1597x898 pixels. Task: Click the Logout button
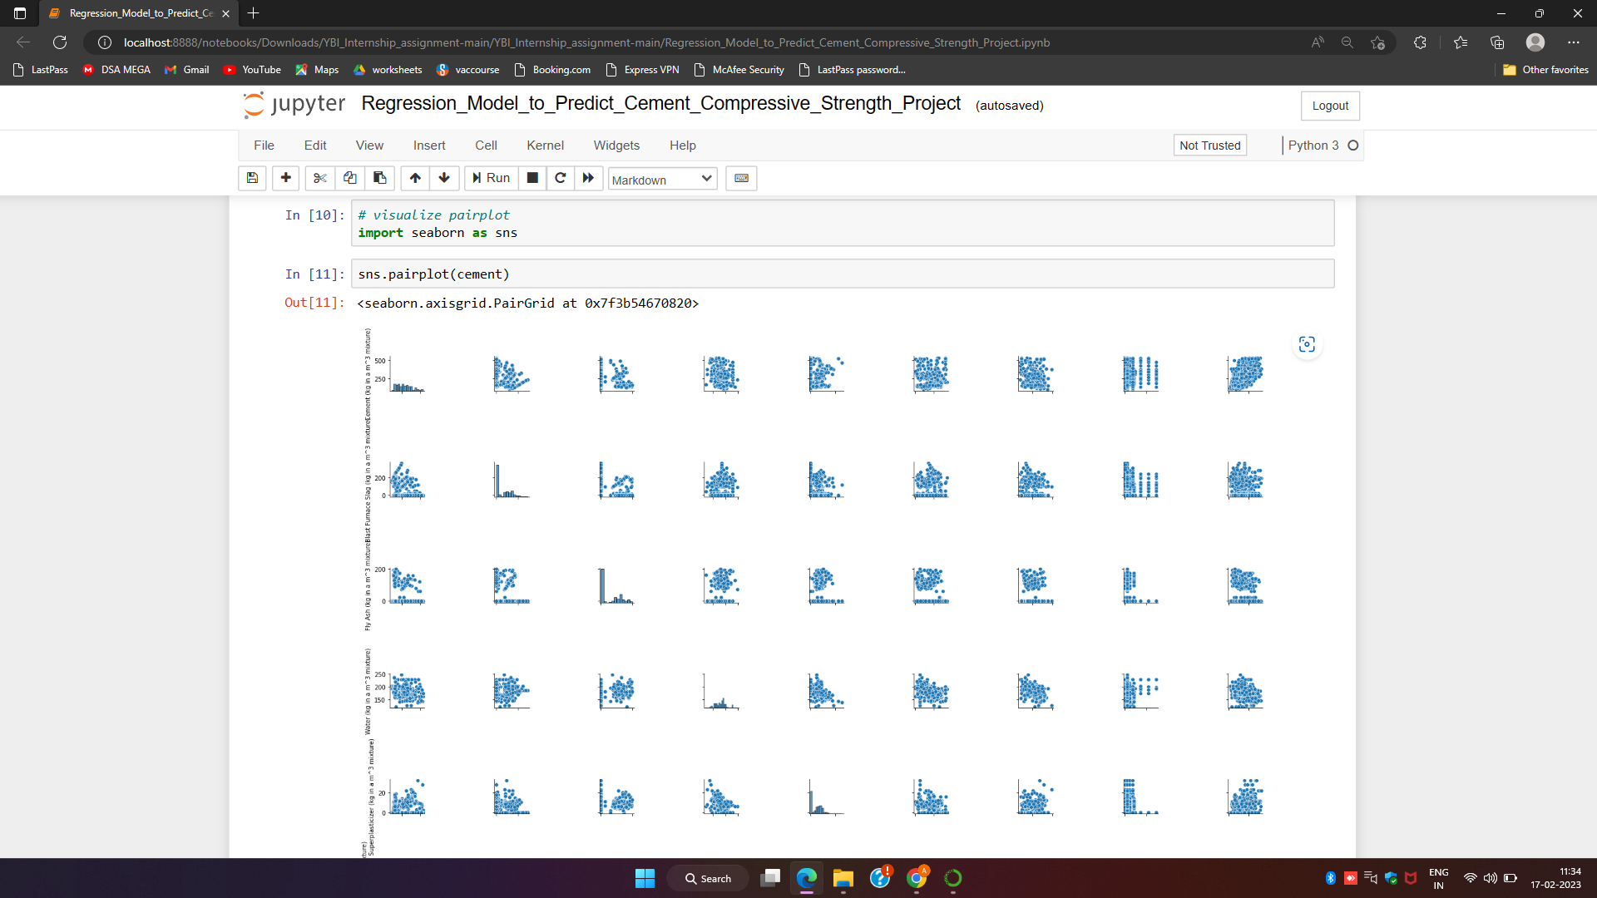tap(1330, 106)
